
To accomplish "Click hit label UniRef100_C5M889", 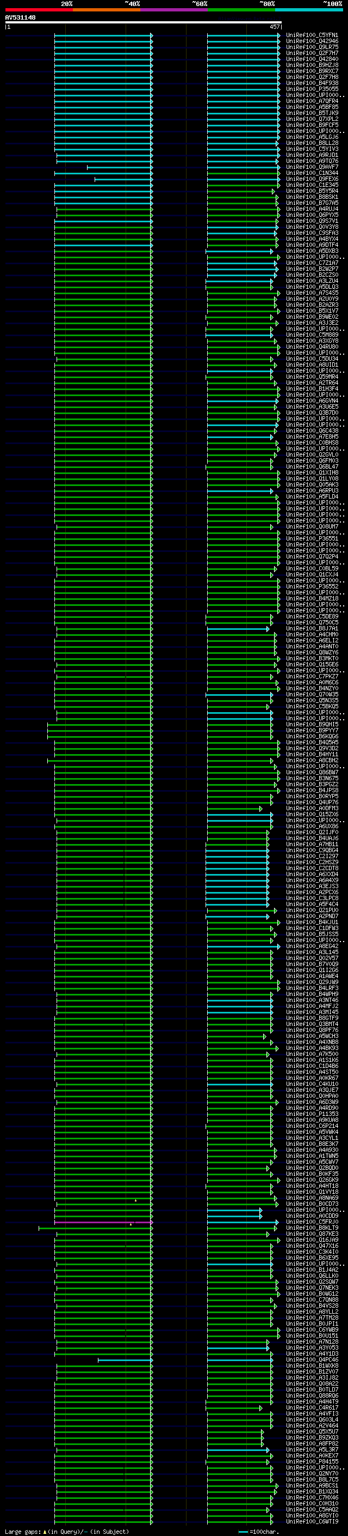I will tap(312, 335).
